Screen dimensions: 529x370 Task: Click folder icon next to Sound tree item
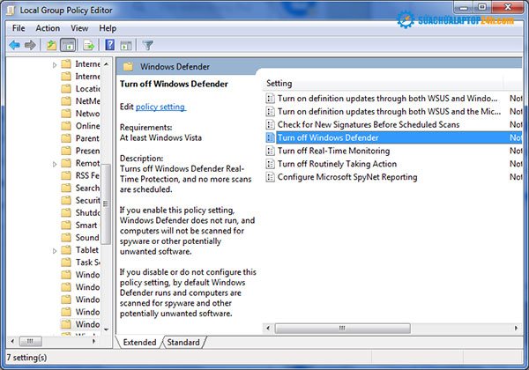pos(66,238)
